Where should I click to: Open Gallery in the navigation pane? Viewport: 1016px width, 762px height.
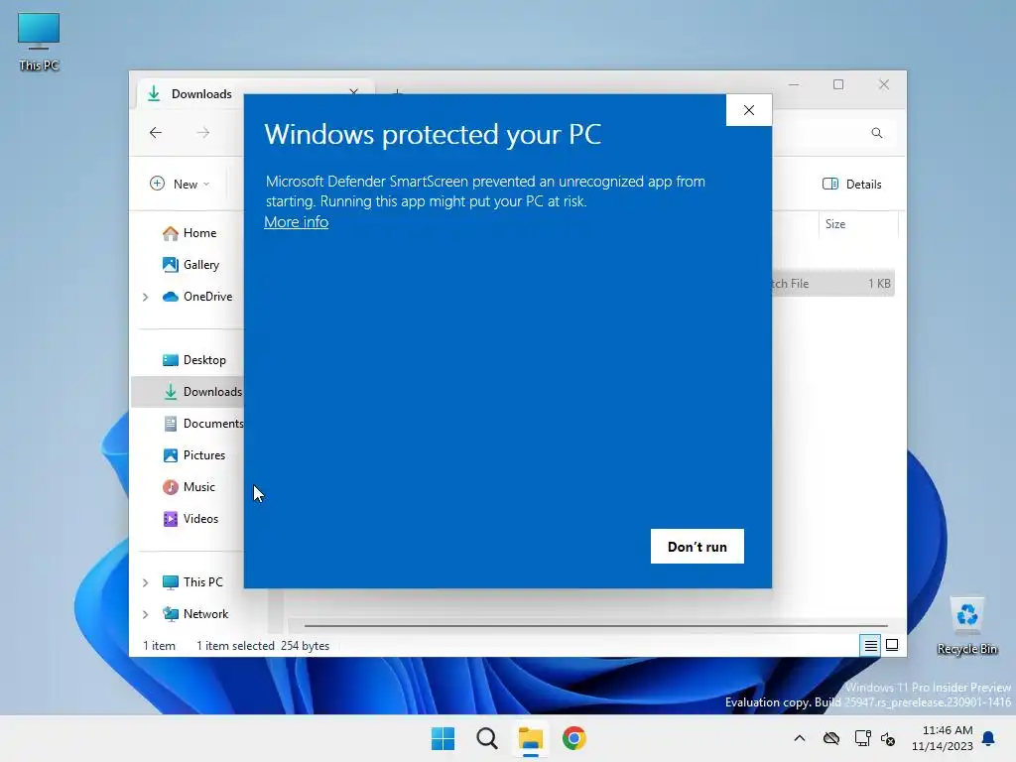point(190,264)
